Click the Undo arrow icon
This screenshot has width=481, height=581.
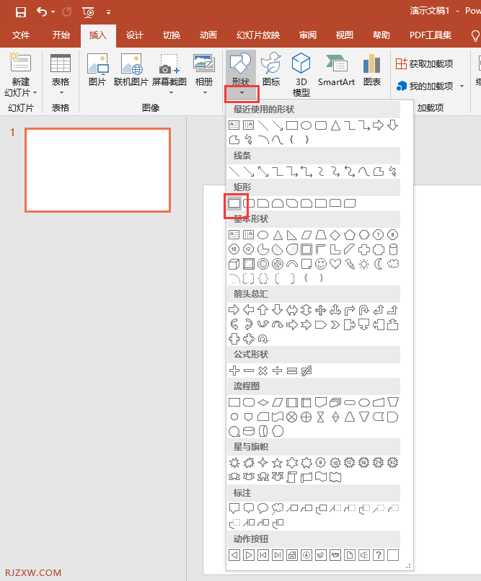[x=42, y=12]
